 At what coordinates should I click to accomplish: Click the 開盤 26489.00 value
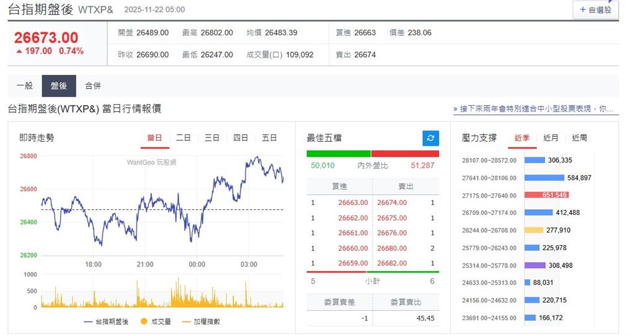click(153, 33)
